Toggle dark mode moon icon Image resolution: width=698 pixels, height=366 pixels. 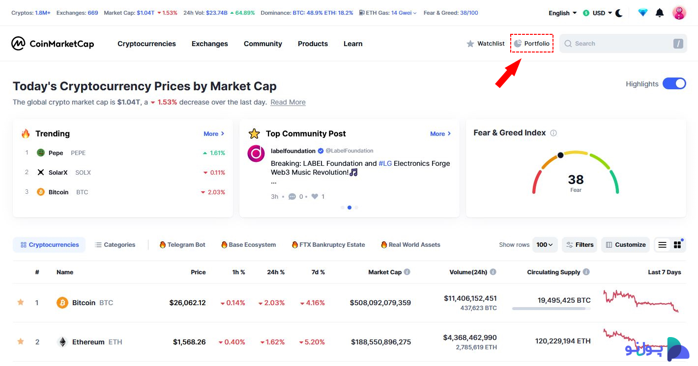(619, 13)
